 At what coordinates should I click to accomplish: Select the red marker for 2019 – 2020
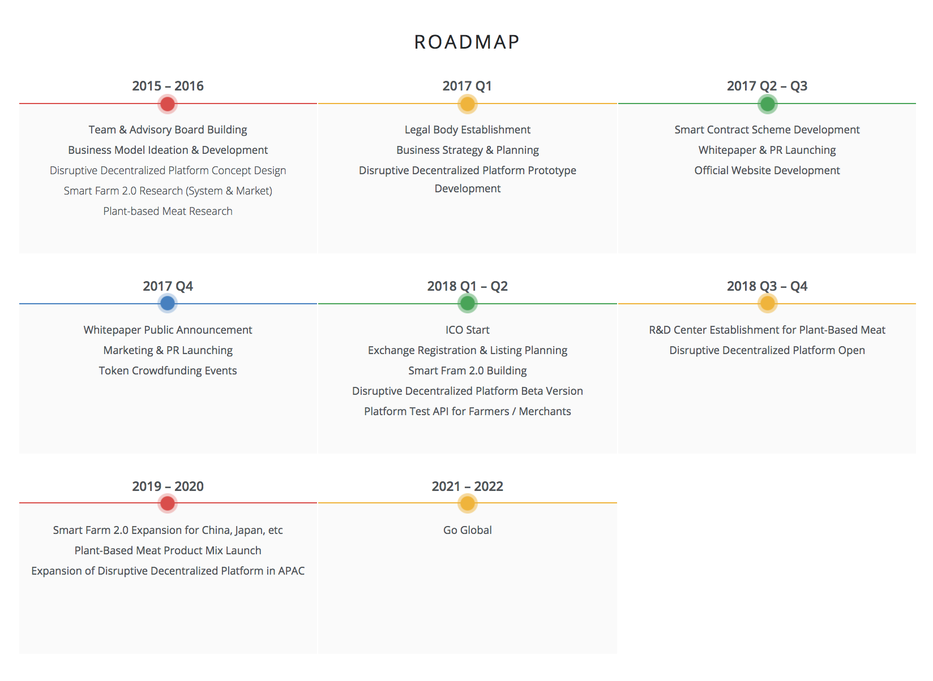(168, 503)
